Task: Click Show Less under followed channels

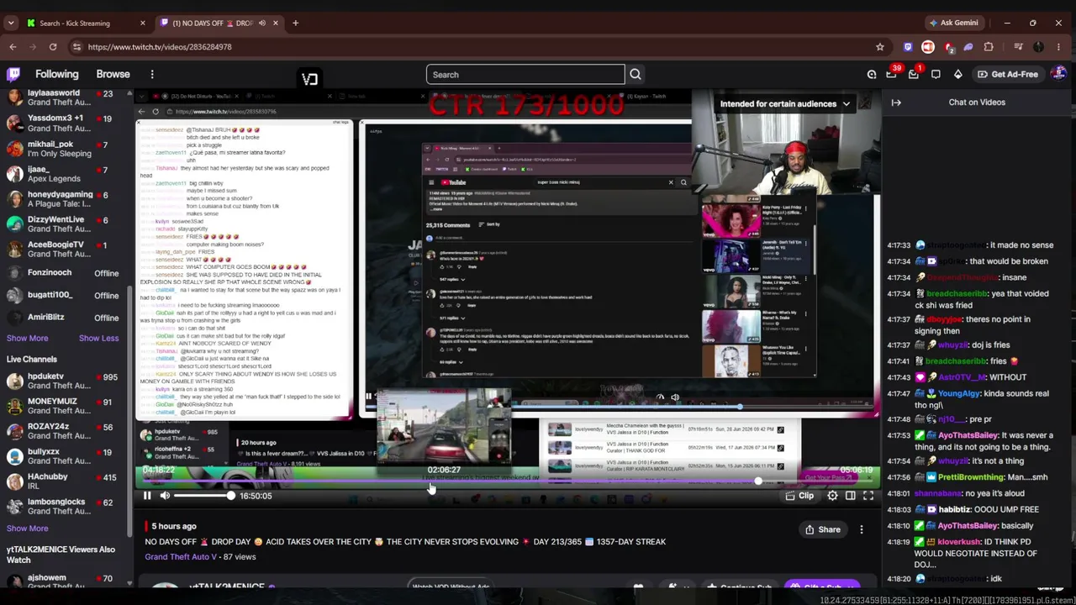Action: tap(98, 338)
